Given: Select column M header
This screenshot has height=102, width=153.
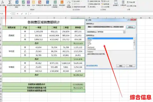Looking at the screenshot, I should pos(141,18).
